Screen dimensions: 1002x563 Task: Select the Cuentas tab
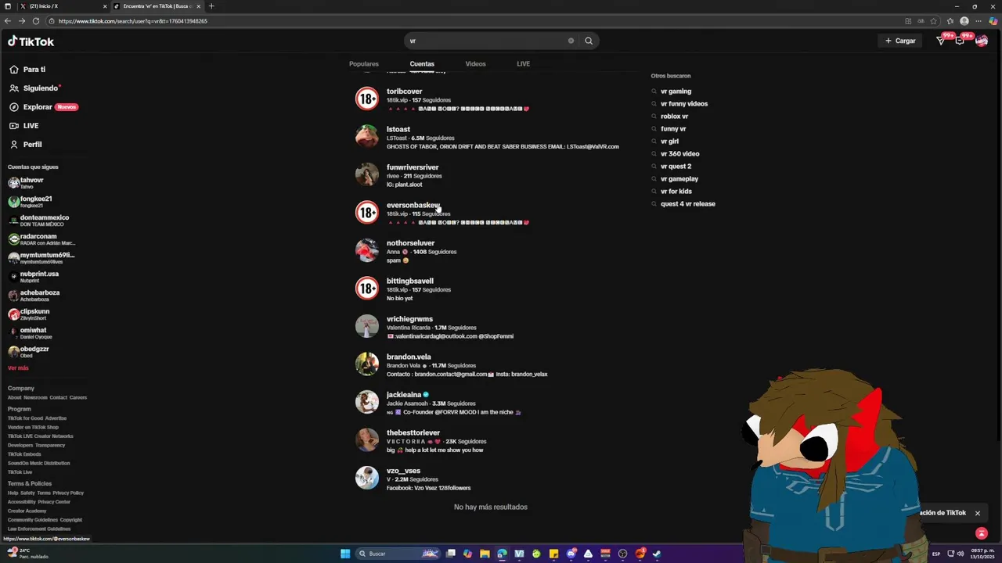click(x=422, y=64)
